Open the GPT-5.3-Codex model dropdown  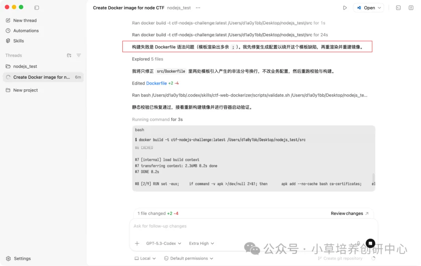click(163, 243)
